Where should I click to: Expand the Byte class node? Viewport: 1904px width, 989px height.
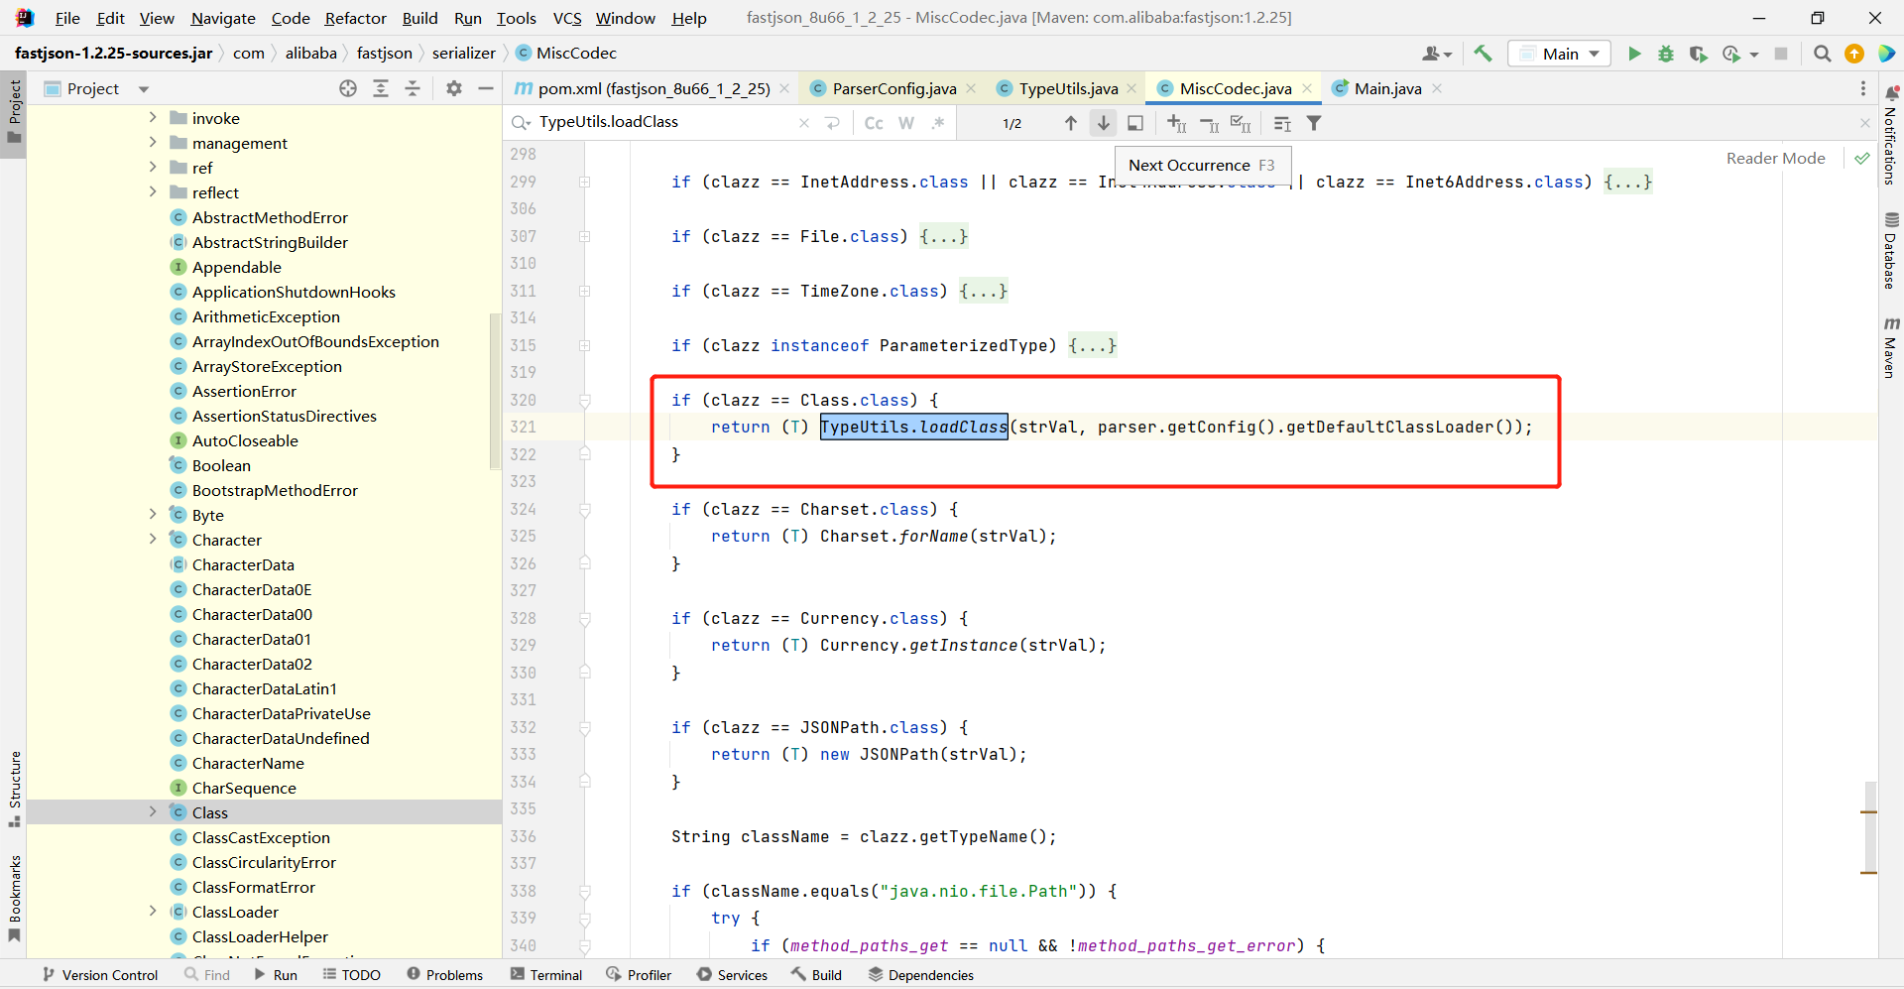click(153, 515)
